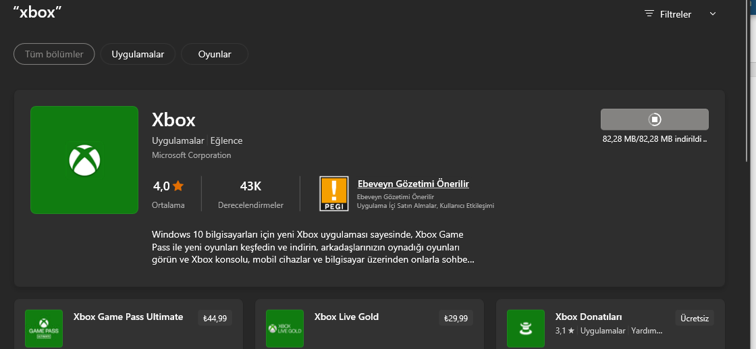The image size is (756, 349).
Task: Click the 3,1 star rating of Xbox Donatıları
Action: click(x=564, y=331)
